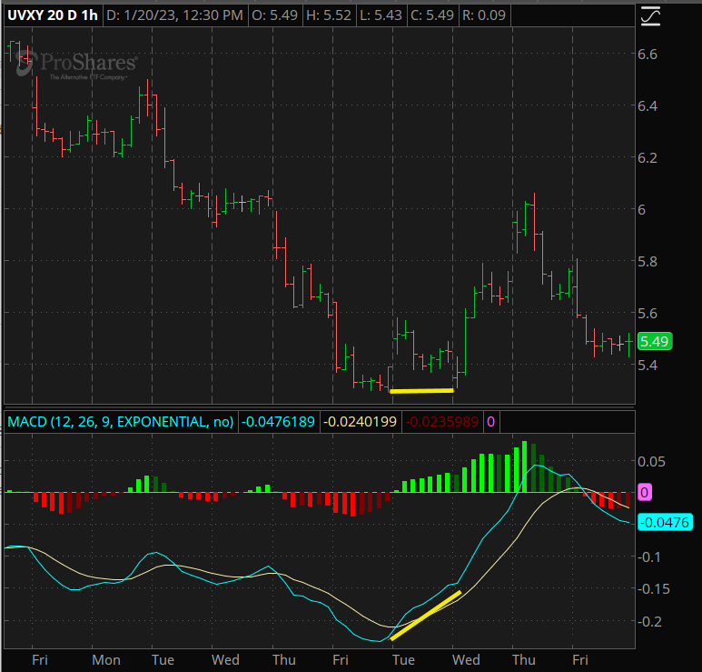Click the low price value L: 5.43
Image resolution: width=702 pixels, height=672 pixels.
coord(381,15)
